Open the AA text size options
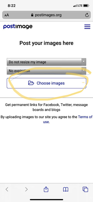 click(x=7, y=15)
